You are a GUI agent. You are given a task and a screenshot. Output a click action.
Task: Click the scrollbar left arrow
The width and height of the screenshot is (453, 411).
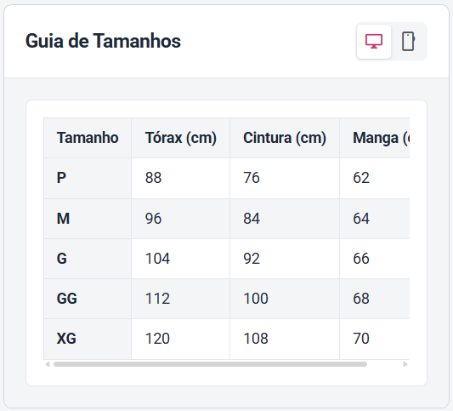coord(48,364)
